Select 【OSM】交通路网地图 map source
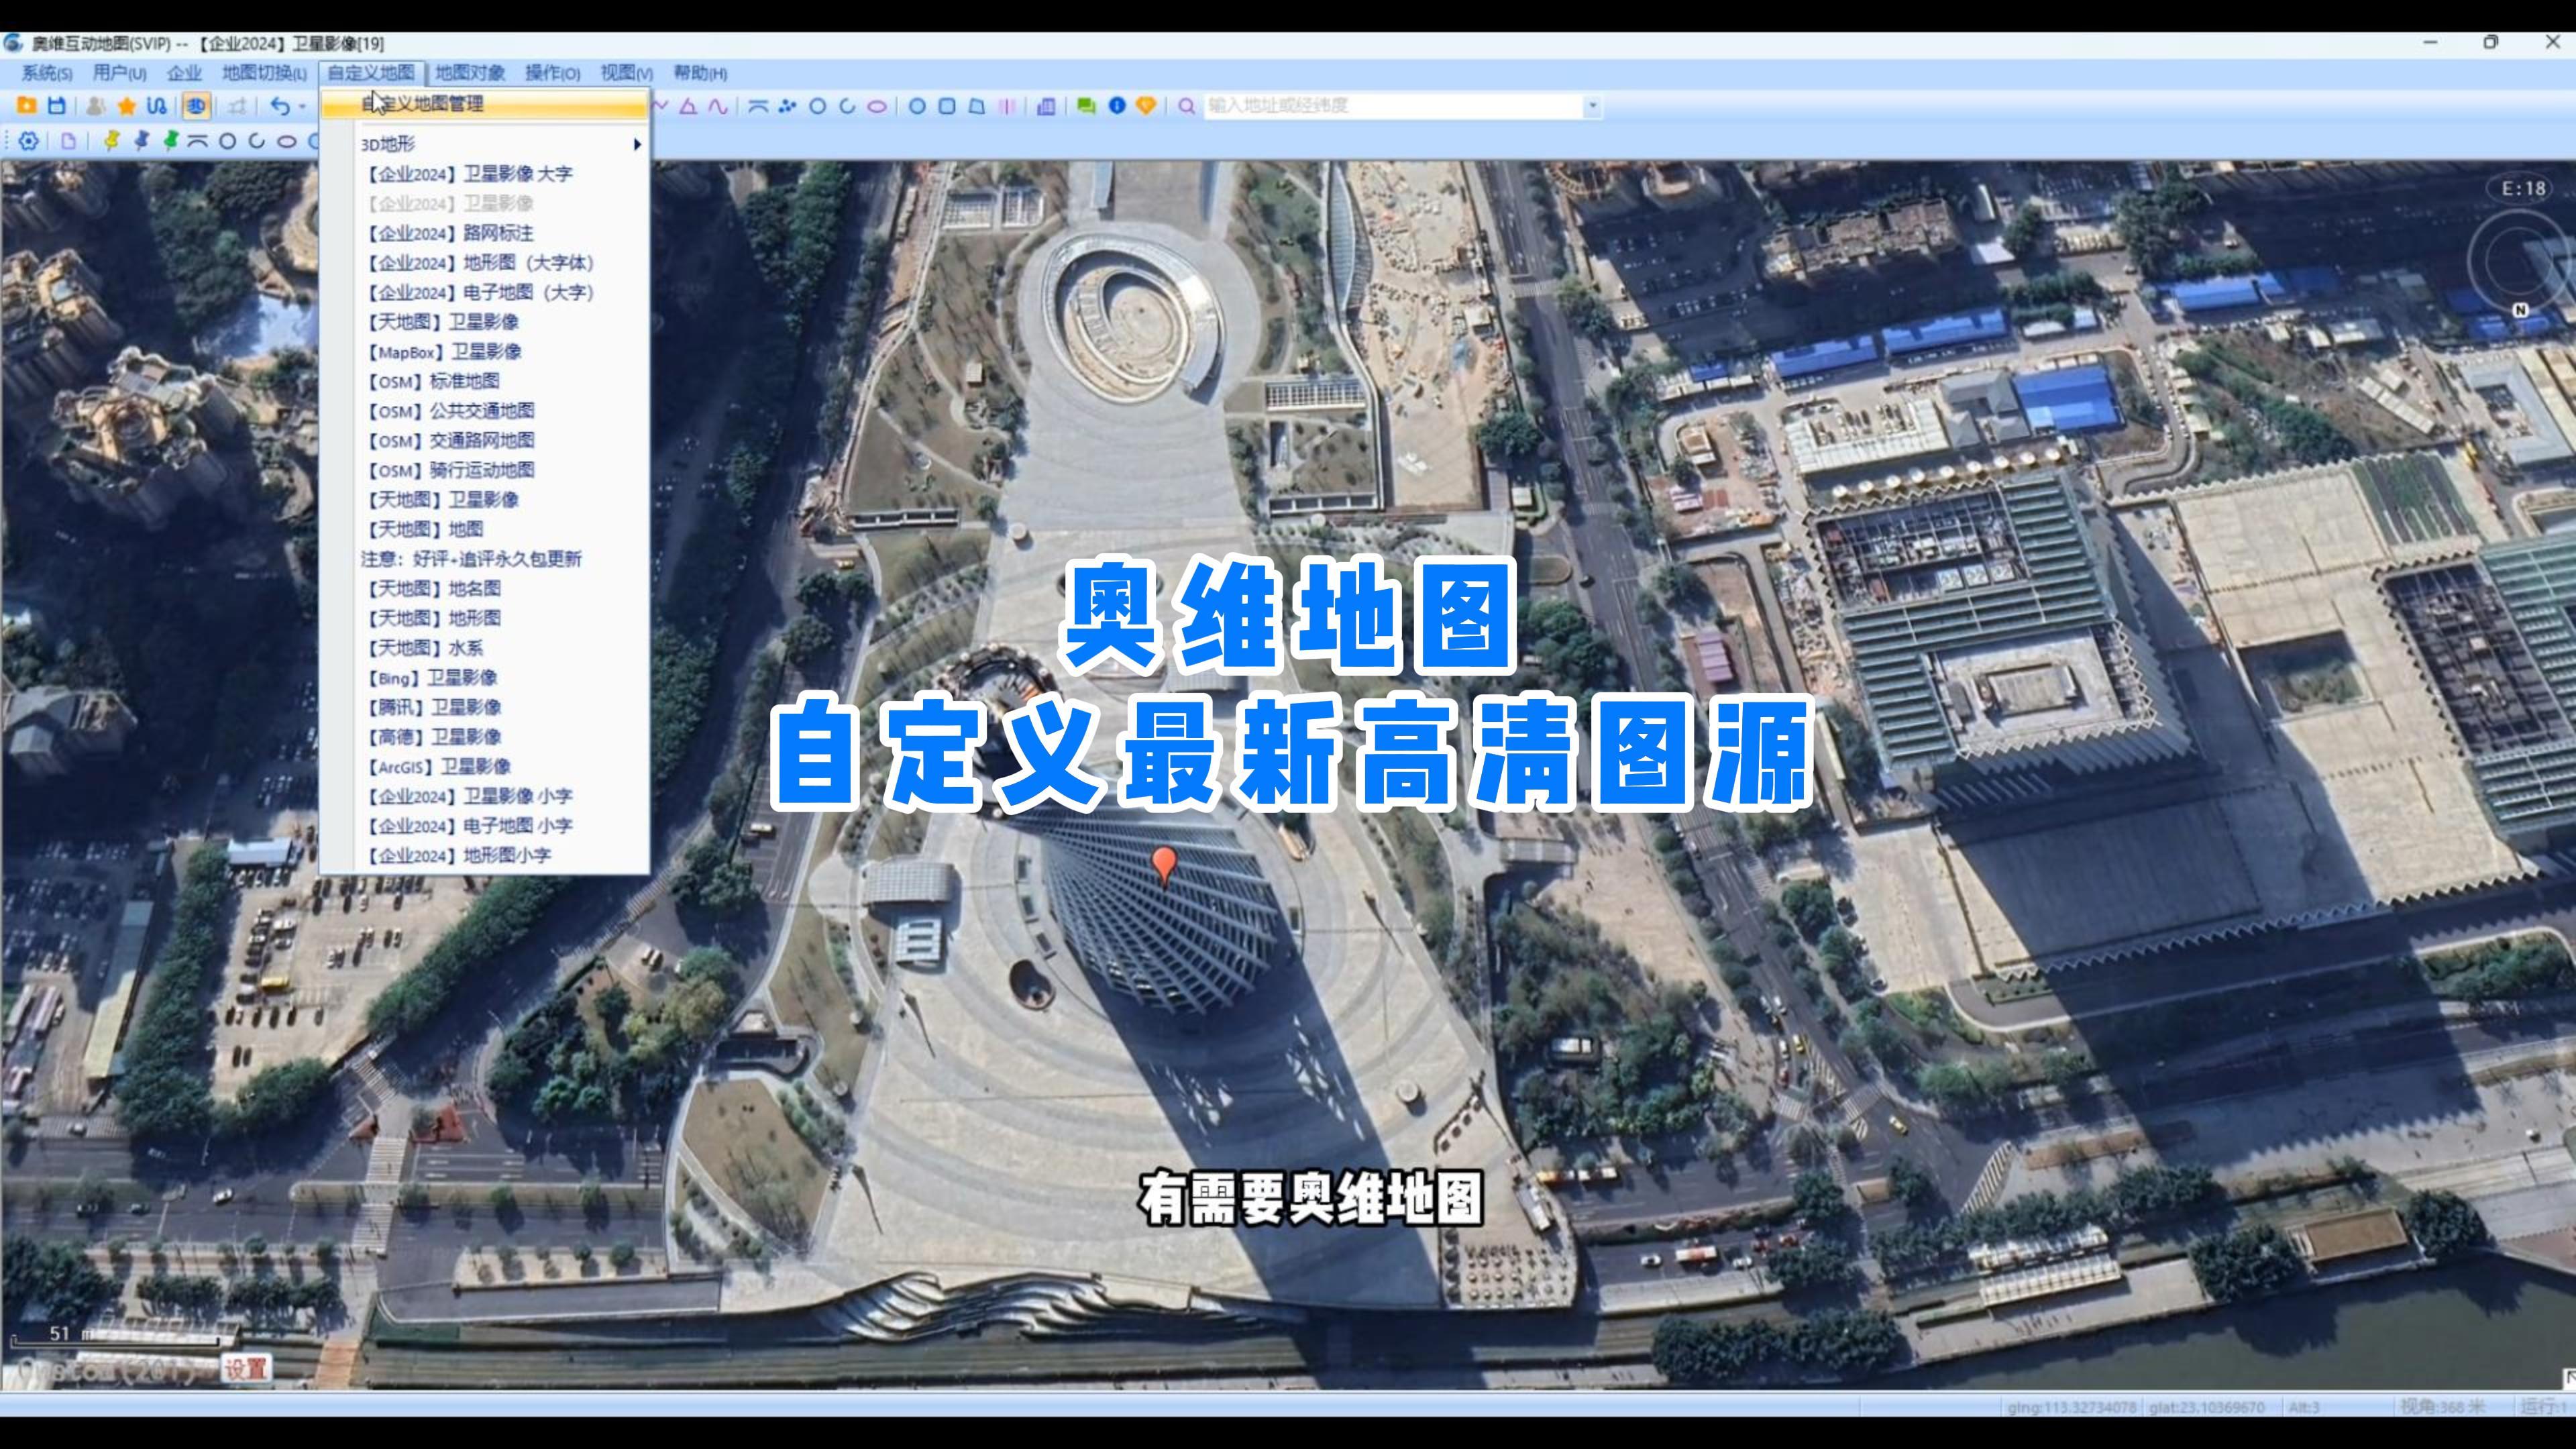 484,441
